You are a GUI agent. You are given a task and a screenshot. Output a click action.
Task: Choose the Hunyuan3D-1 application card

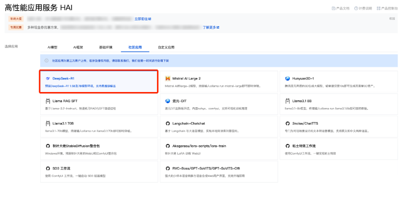[339, 82]
